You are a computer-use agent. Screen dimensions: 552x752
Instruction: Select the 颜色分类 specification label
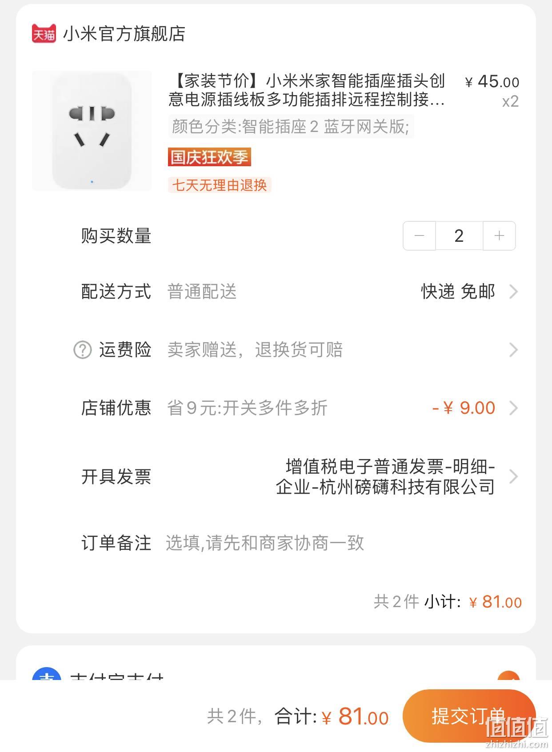click(291, 127)
